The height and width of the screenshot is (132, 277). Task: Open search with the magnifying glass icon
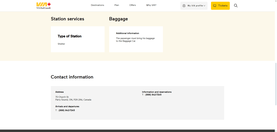pos(236,6)
